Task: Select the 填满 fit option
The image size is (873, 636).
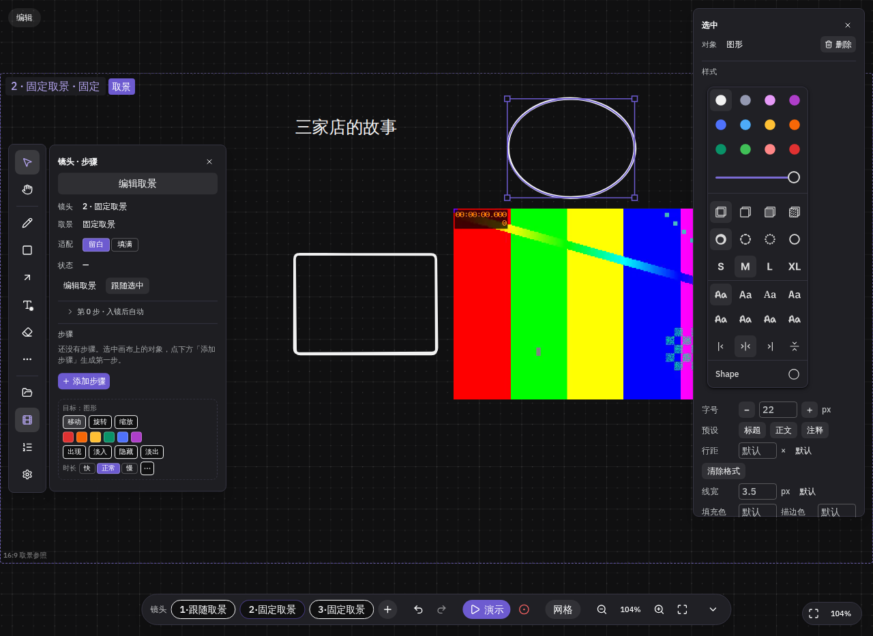Action: 125,245
